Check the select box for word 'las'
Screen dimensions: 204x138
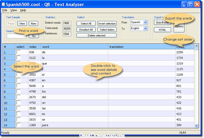(x=19, y=108)
